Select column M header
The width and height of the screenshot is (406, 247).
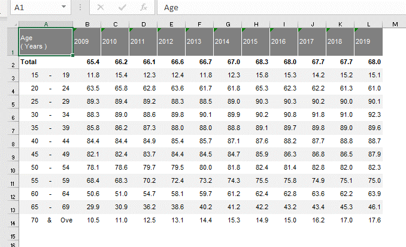pos(395,23)
